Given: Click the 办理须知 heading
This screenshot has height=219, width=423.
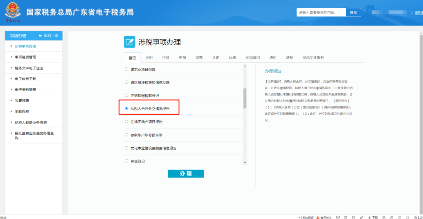Looking at the screenshot, I should click(x=274, y=71).
